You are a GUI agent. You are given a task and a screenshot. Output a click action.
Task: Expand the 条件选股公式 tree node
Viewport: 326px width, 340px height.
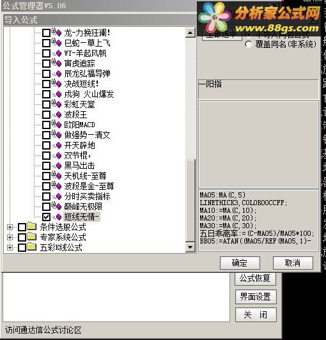pyautogui.click(x=10, y=228)
